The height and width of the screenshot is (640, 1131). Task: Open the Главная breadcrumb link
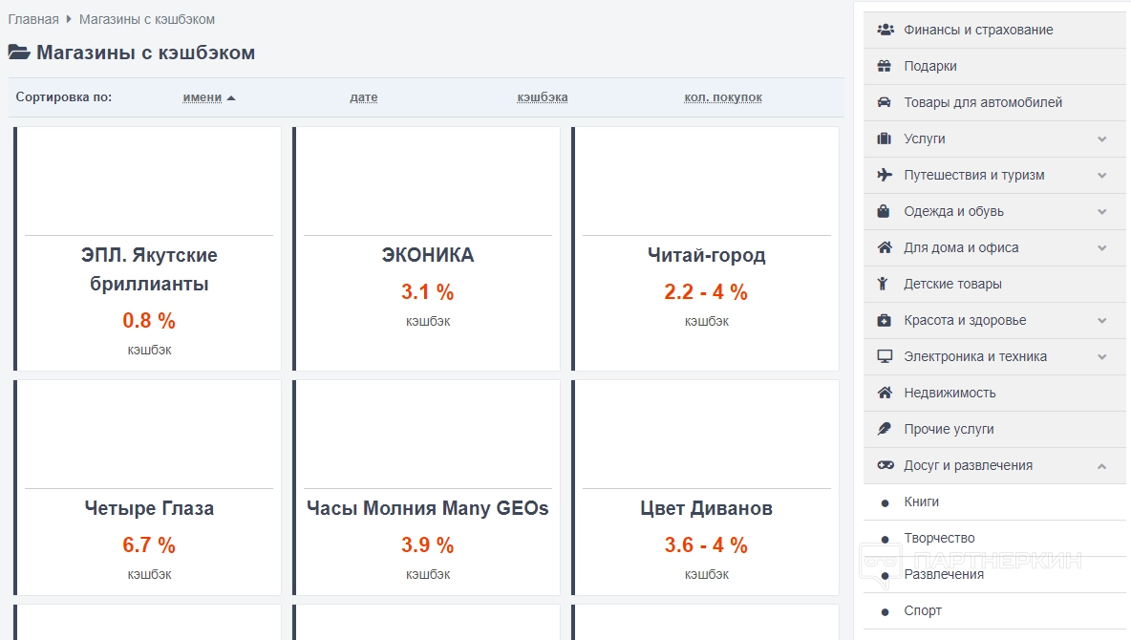click(33, 19)
